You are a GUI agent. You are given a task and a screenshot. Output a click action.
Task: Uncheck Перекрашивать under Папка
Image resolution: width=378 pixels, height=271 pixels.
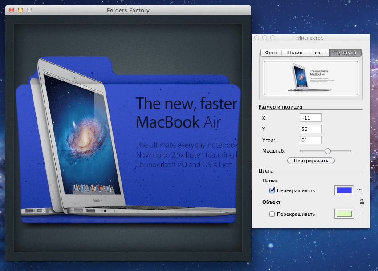272,190
